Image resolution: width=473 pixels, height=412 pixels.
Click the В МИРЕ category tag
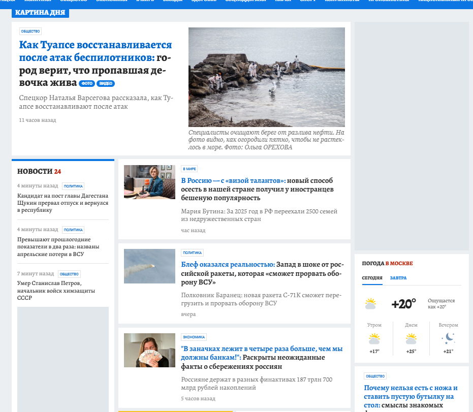click(190, 169)
